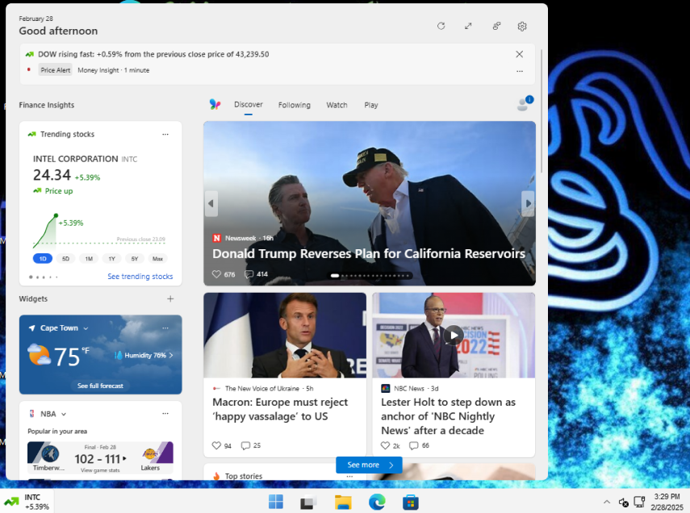View game stats for Timberwolves Lakers

[100, 470]
